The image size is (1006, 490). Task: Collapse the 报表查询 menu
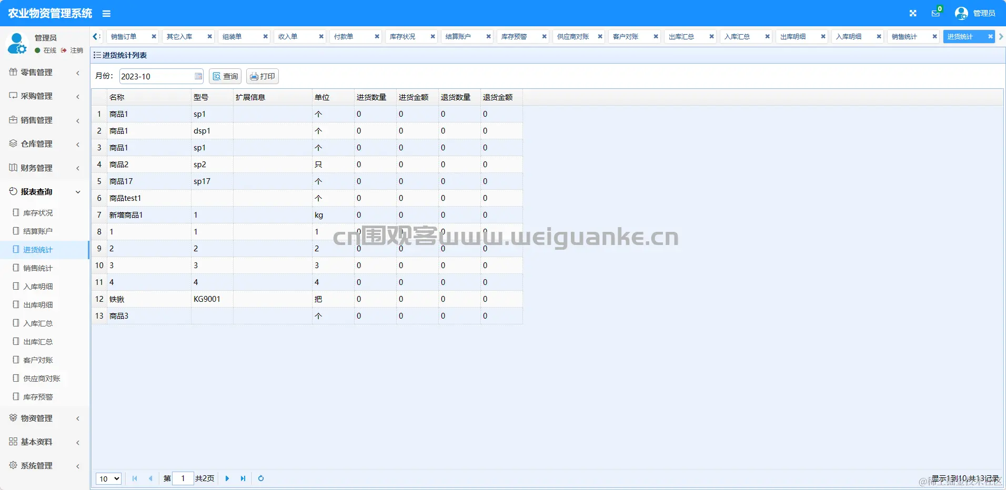(x=44, y=191)
